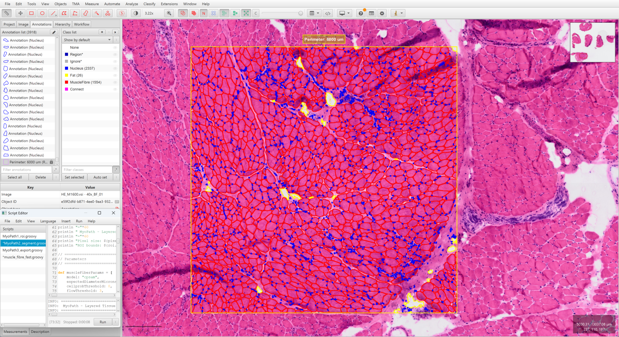
Task: Open Script Editor Language menu
Action: click(x=48, y=221)
